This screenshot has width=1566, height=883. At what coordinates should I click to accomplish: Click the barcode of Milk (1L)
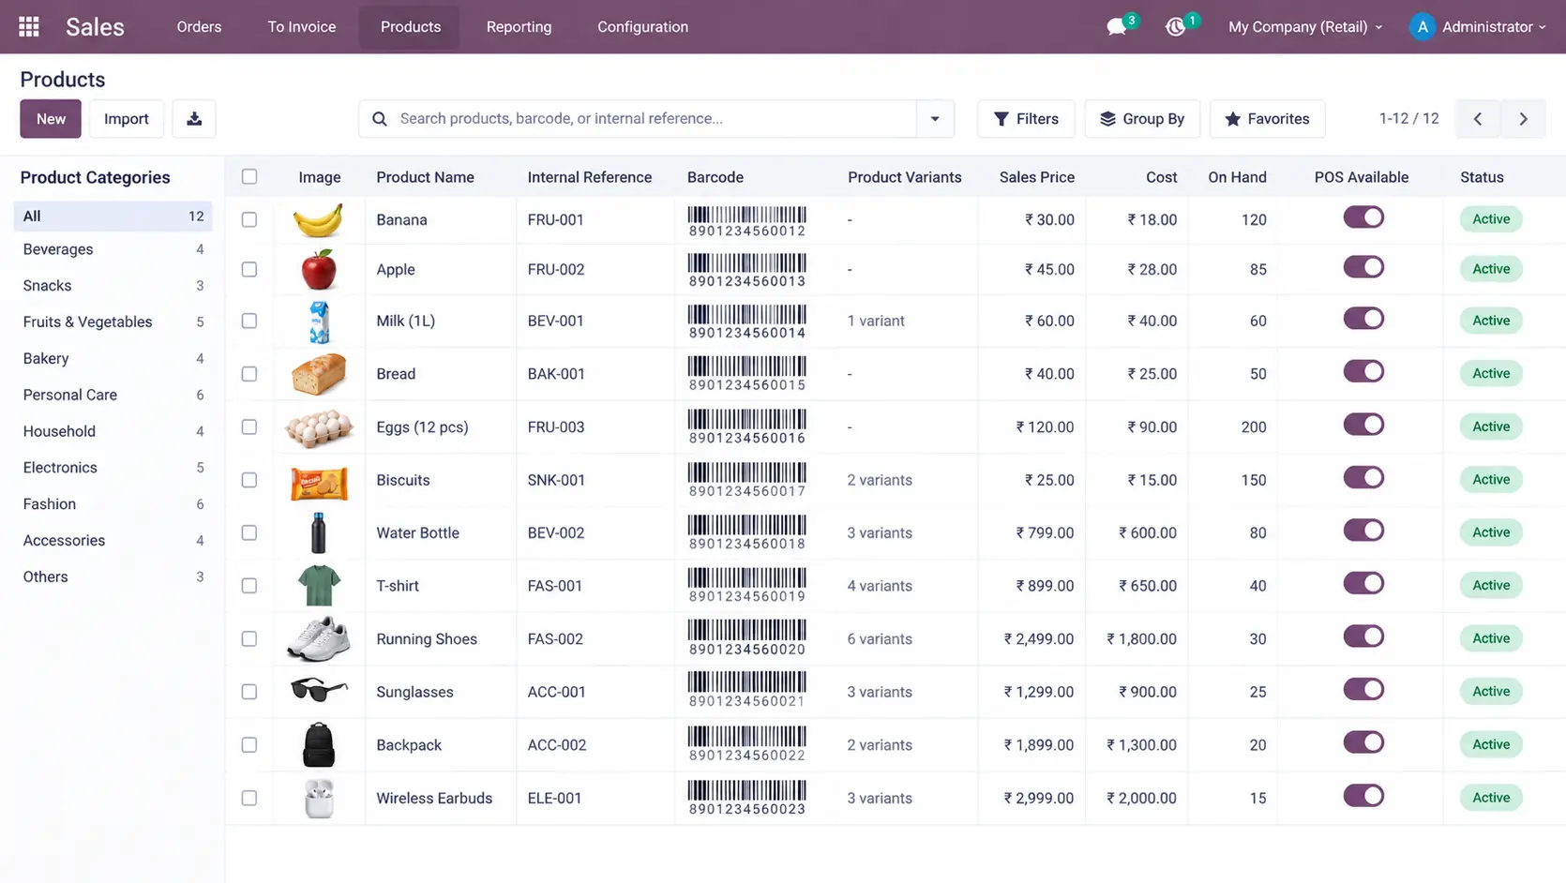point(746,322)
